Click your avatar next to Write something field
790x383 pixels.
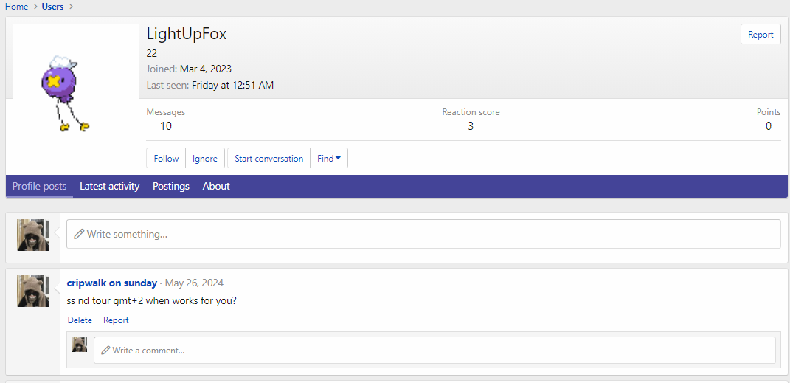(x=32, y=235)
